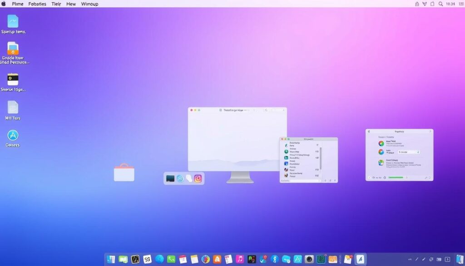Image resolution: width=465 pixels, height=266 pixels.
Task: Open the Spetup desktop file icon
Action: pyautogui.click(x=13, y=21)
